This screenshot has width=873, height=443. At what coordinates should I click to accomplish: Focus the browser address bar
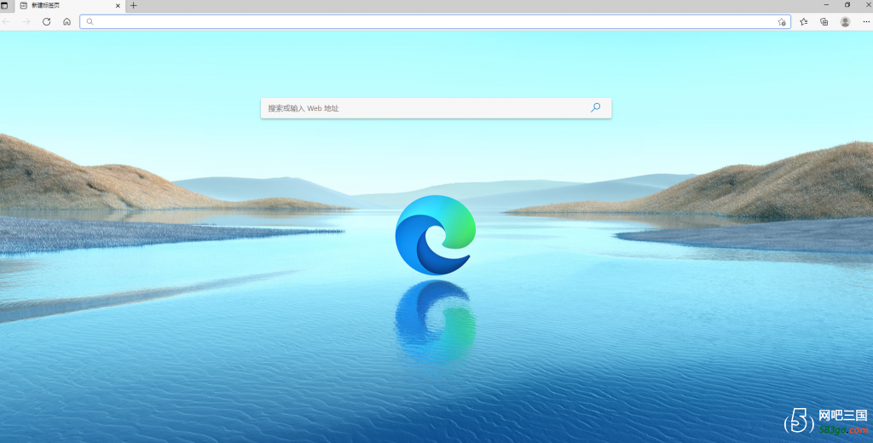pyautogui.click(x=435, y=21)
